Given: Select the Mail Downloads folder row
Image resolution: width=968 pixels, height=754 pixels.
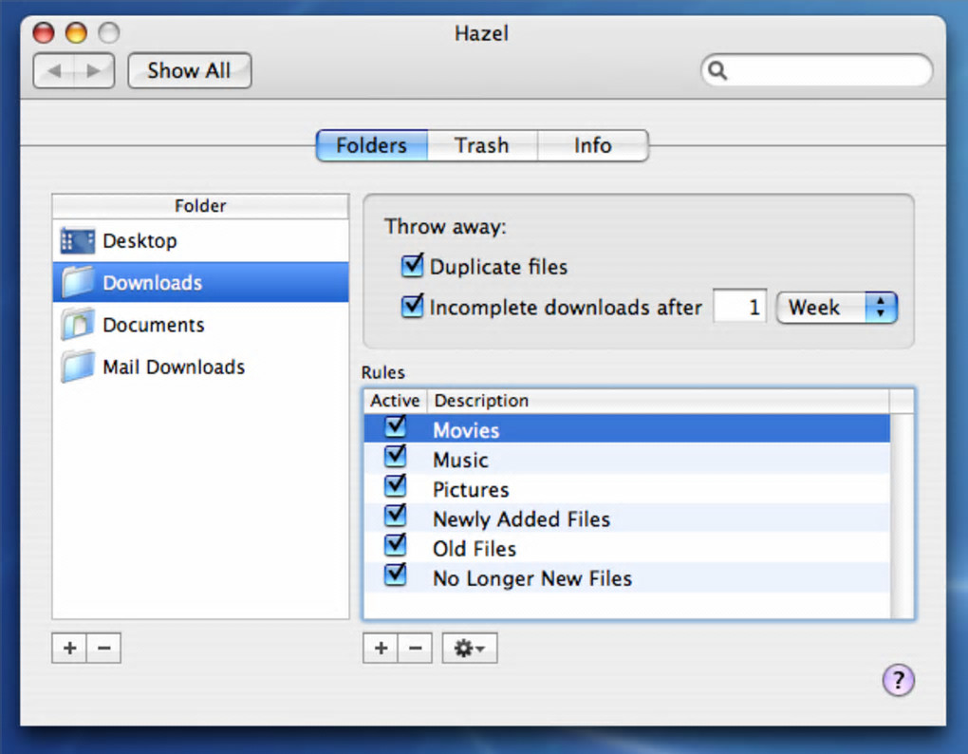Looking at the screenshot, I should [200, 367].
